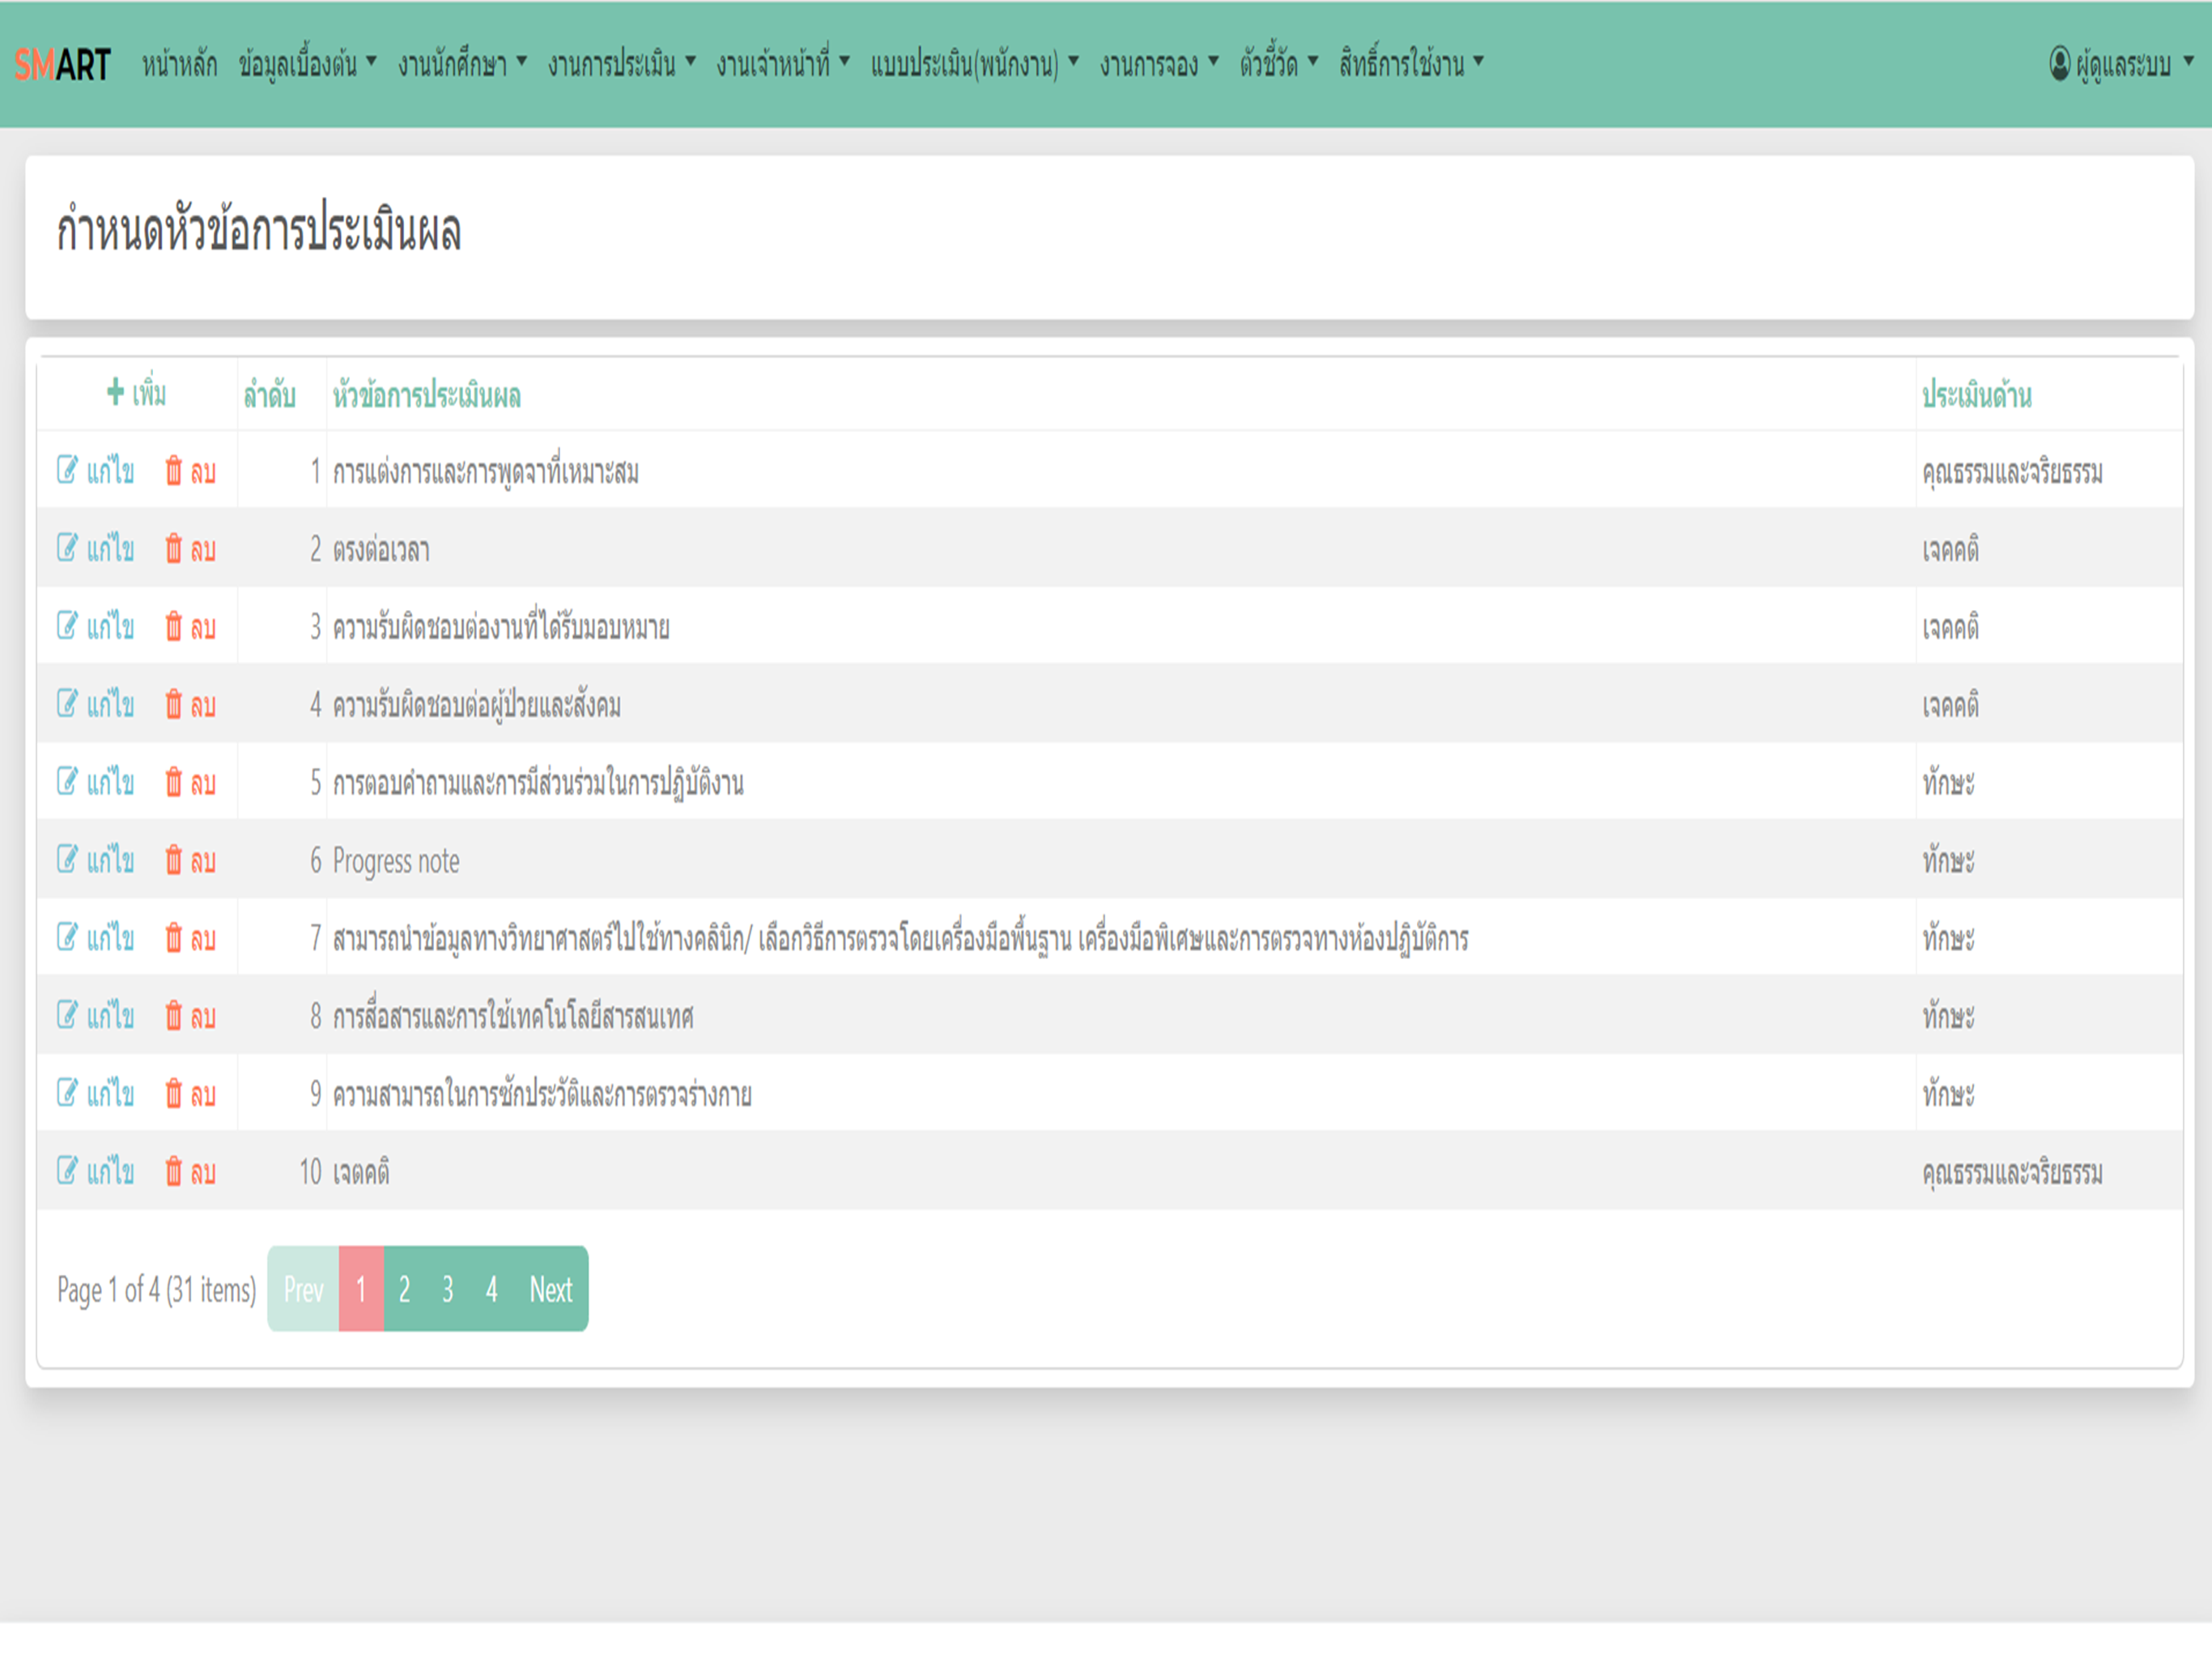2212x1659 pixels.
Task: Click trash icon to delete row 8
Action: point(174,1016)
